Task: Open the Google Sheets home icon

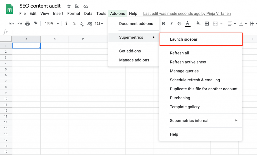Action: pos(10,10)
